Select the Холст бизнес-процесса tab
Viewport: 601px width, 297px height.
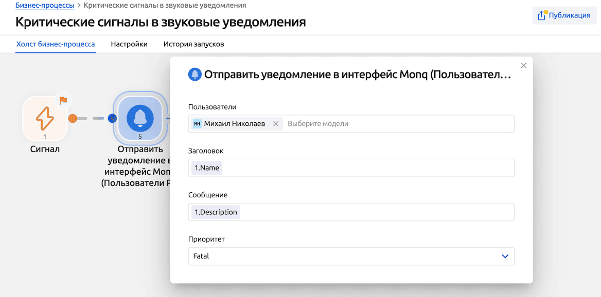(56, 44)
